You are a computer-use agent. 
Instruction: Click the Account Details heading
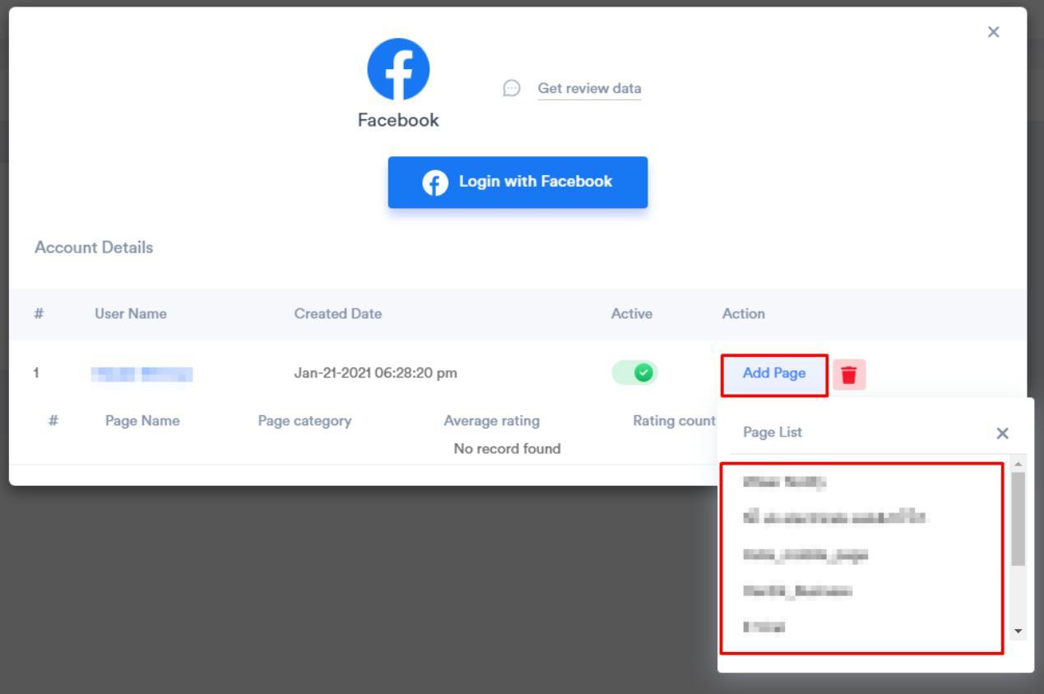coord(94,248)
